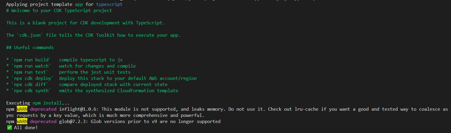
Task: Click the `npm run build` command text
Action: [x=33, y=60]
